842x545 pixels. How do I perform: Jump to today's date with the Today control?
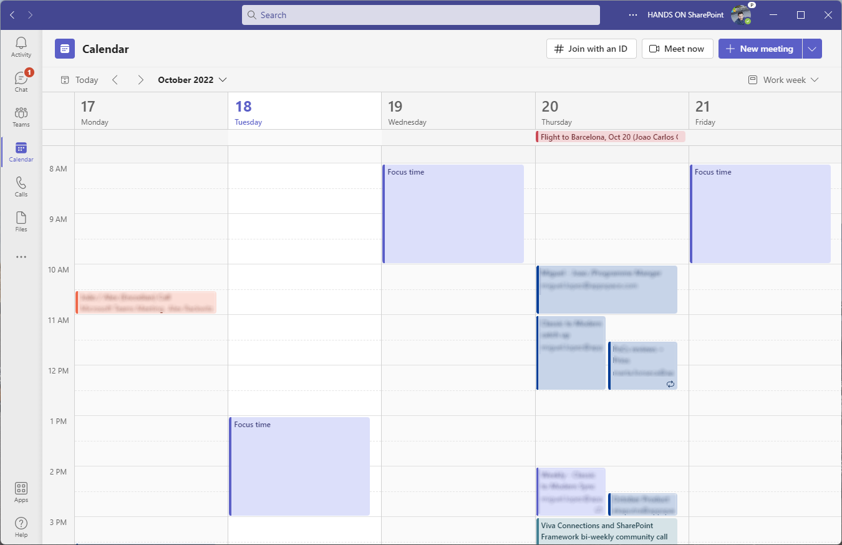coord(79,80)
